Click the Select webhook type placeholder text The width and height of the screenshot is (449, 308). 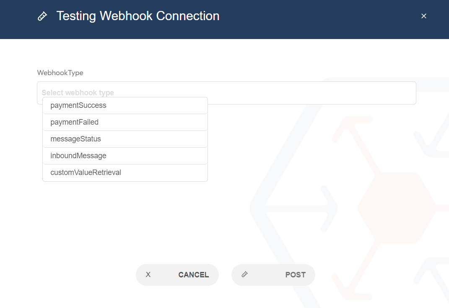coord(78,93)
